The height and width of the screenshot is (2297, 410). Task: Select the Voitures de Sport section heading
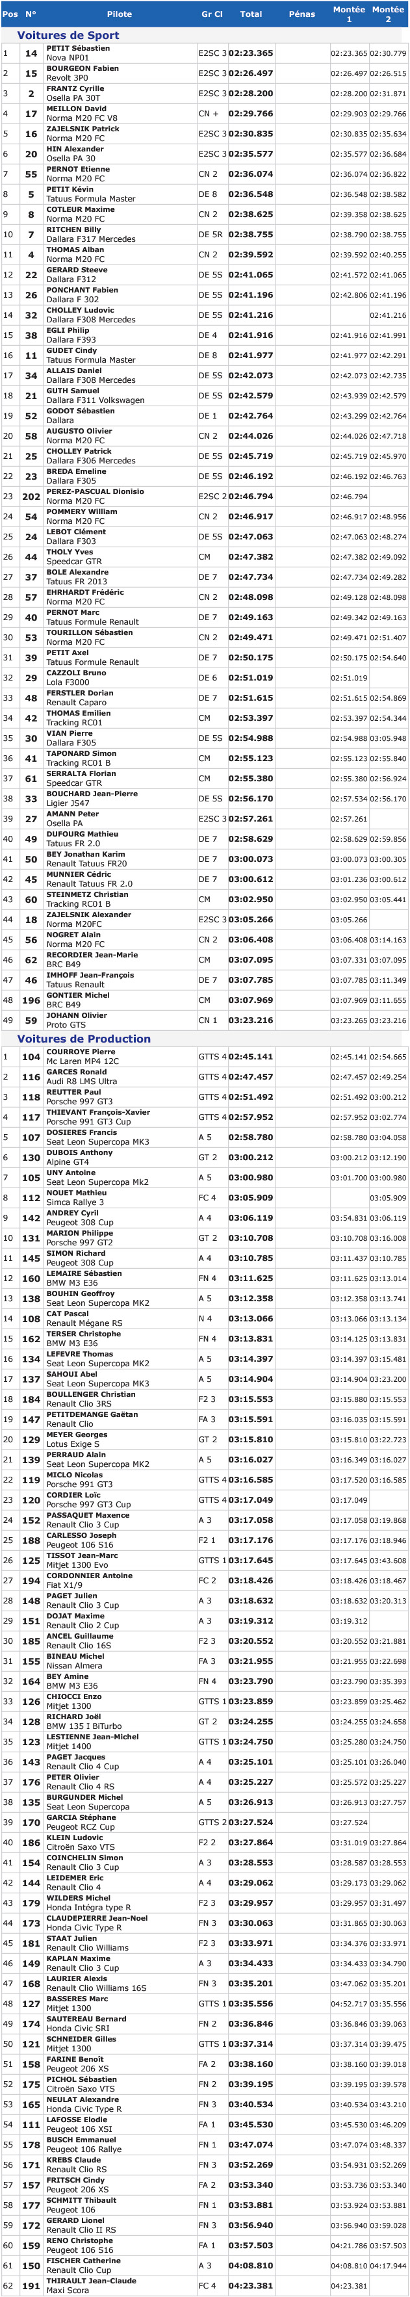pos(68,36)
